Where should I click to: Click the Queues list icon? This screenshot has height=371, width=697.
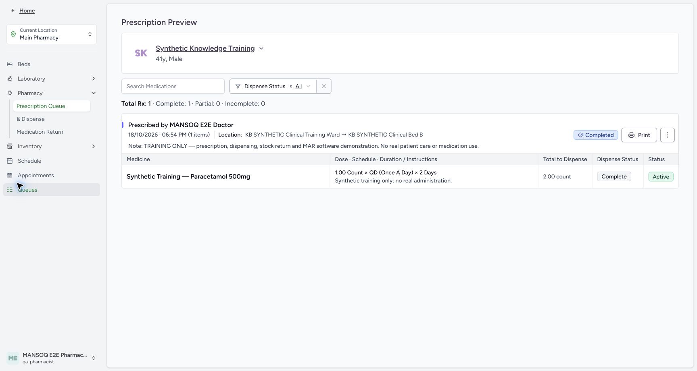tap(10, 190)
